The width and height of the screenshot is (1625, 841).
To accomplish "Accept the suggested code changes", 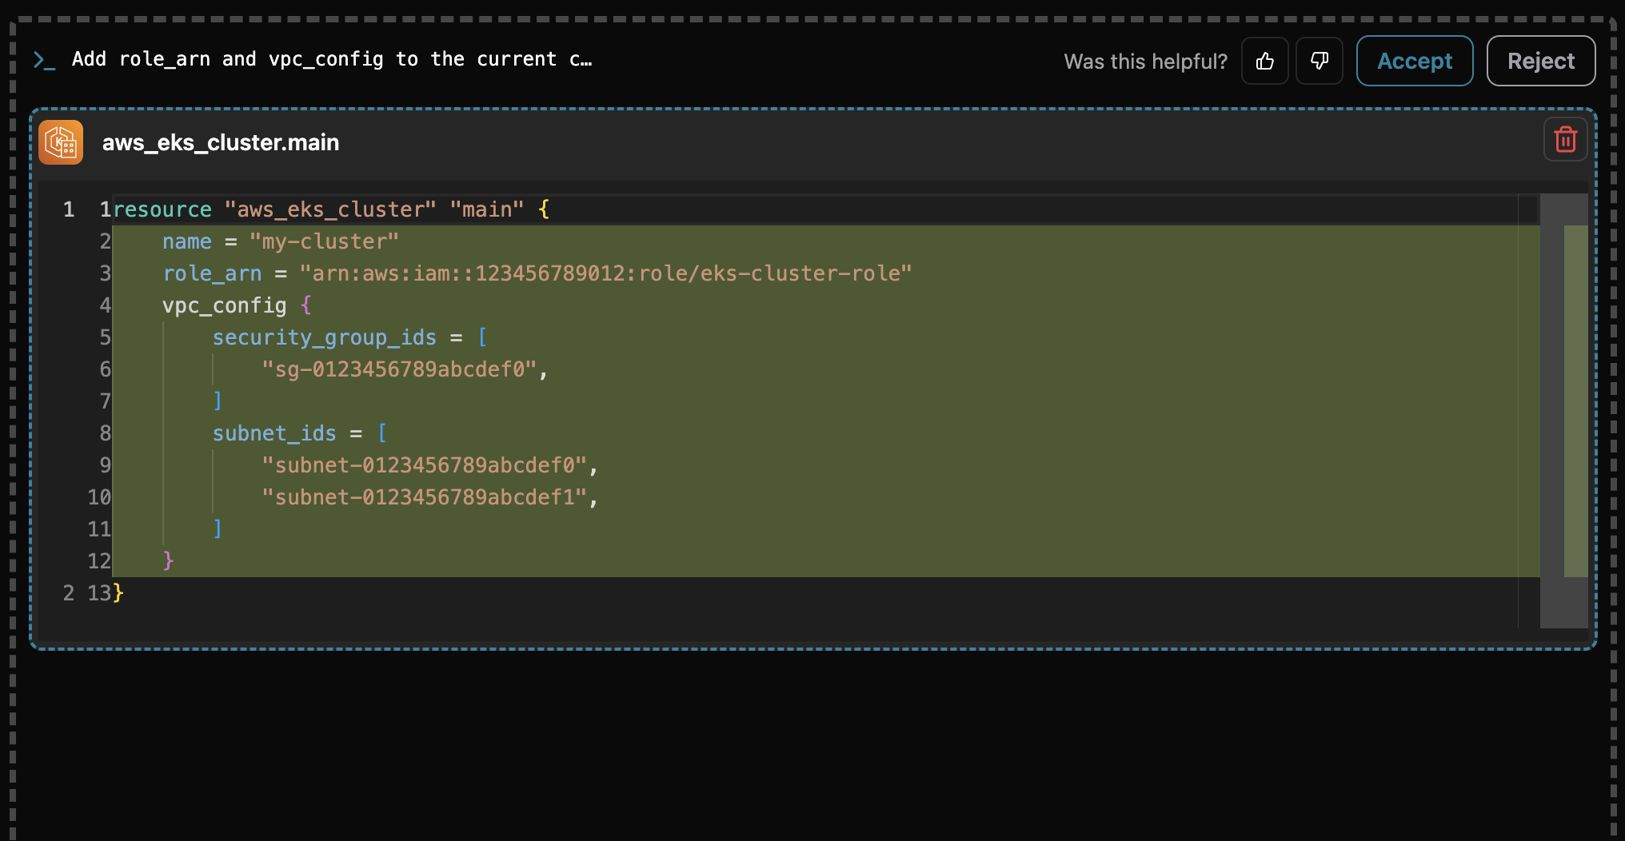I will 1415,61.
